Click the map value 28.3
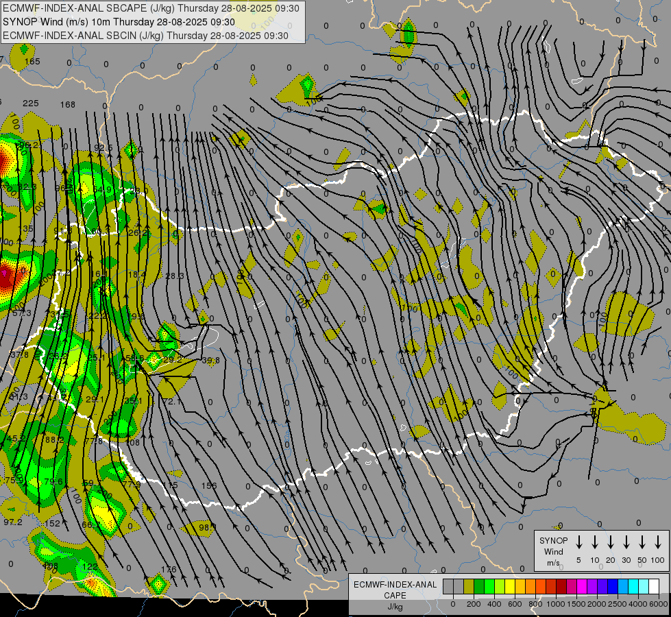 [x=175, y=276]
